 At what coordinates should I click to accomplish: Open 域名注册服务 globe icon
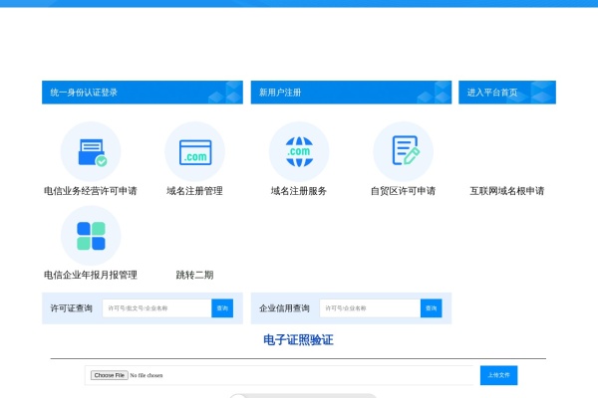[x=299, y=151]
